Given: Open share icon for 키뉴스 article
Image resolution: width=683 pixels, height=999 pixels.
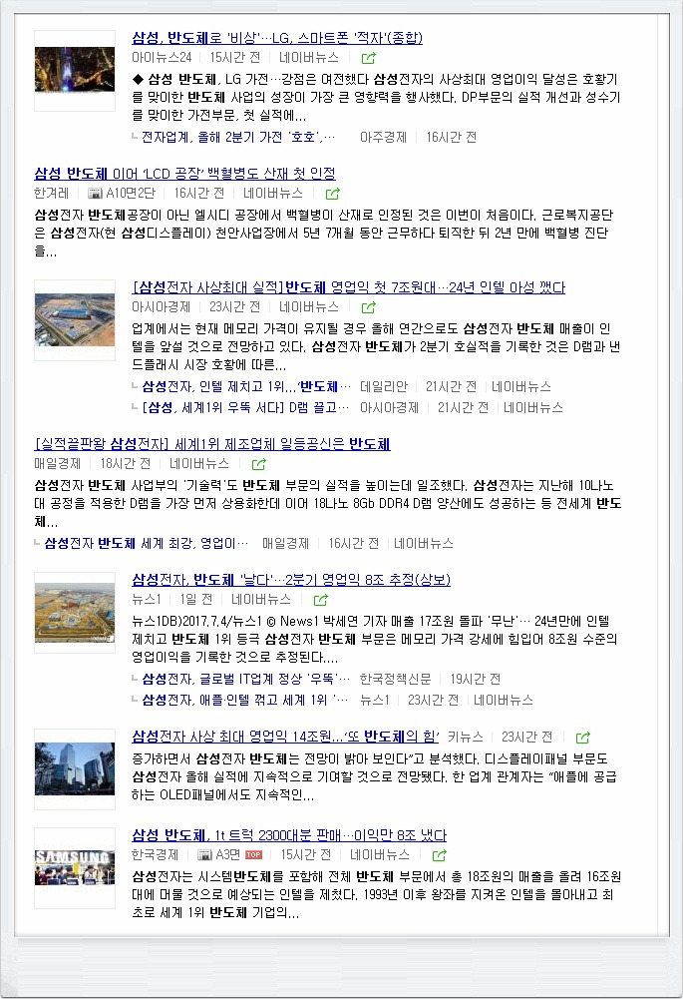Looking at the screenshot, I should 582,738.
